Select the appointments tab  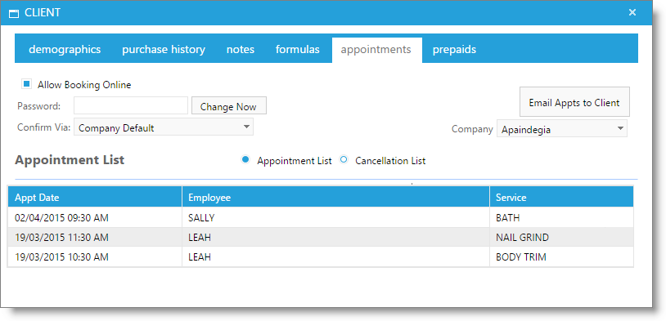point(376,50)
